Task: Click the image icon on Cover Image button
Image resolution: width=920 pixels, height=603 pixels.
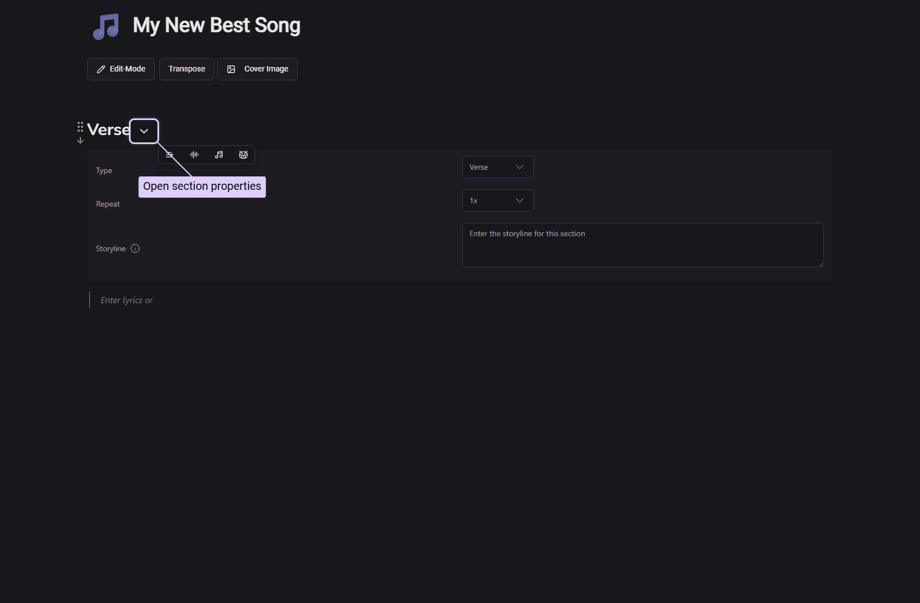Action: (x=231, y=69)
